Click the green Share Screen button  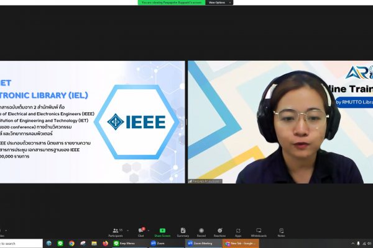click(x=162, y=232)
